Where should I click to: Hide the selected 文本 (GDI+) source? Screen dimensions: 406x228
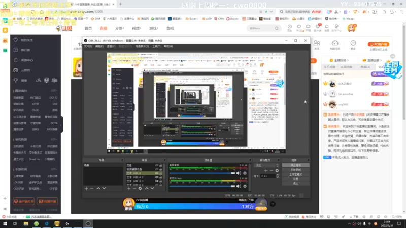point(157,173)
